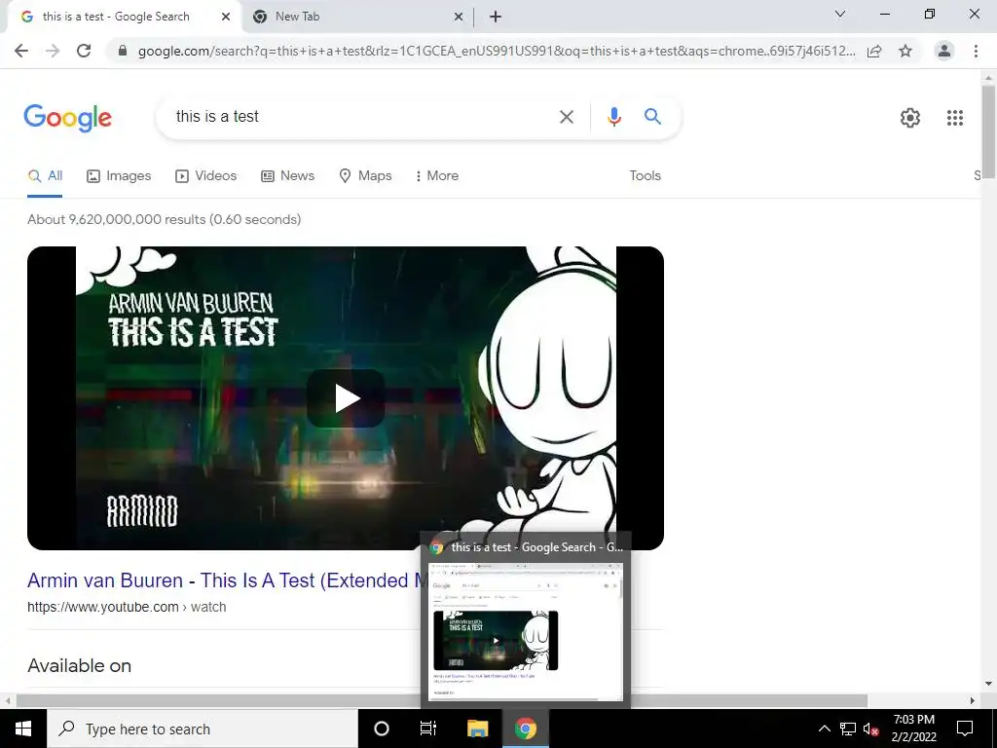Play the Armin van Buuren video
997x748 pixels.
click(346, 398)
